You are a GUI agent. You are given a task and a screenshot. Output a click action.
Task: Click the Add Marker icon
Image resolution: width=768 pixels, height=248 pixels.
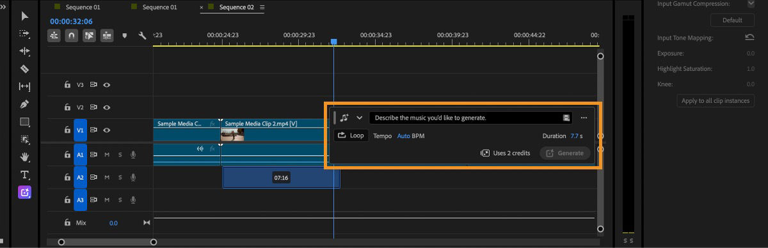[125, 36]
